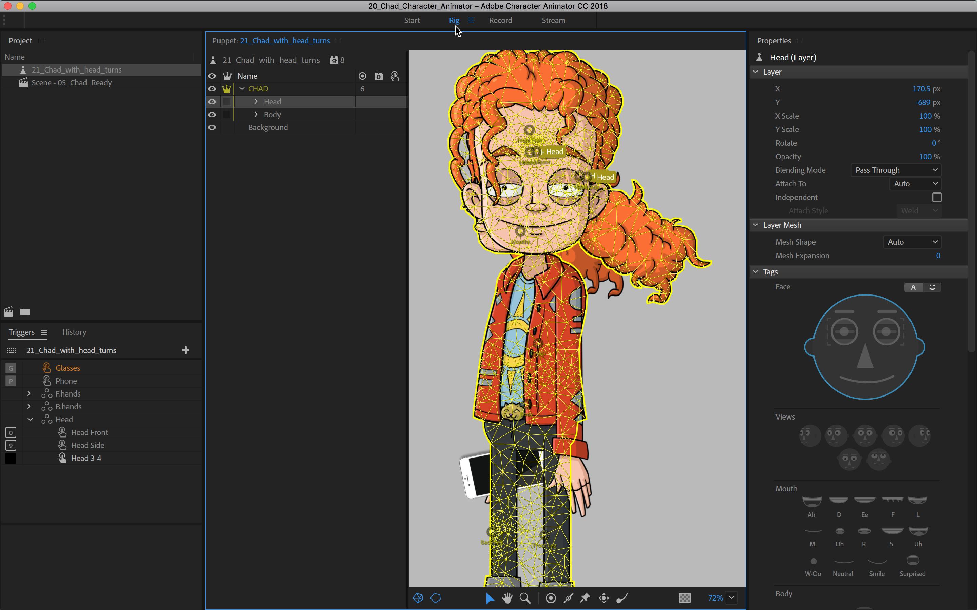
Task: Open the History panel tab
Action: pyautogui.click(x=74, y=332)
